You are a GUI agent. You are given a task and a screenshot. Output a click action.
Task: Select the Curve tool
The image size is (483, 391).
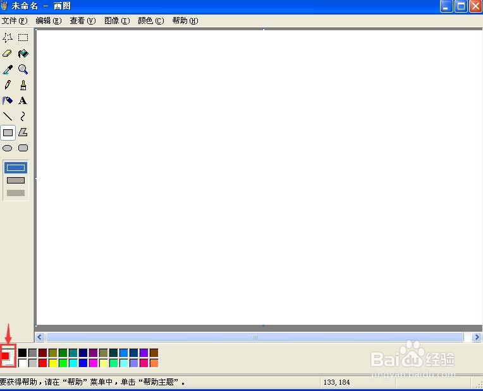(x=23, y=117)
